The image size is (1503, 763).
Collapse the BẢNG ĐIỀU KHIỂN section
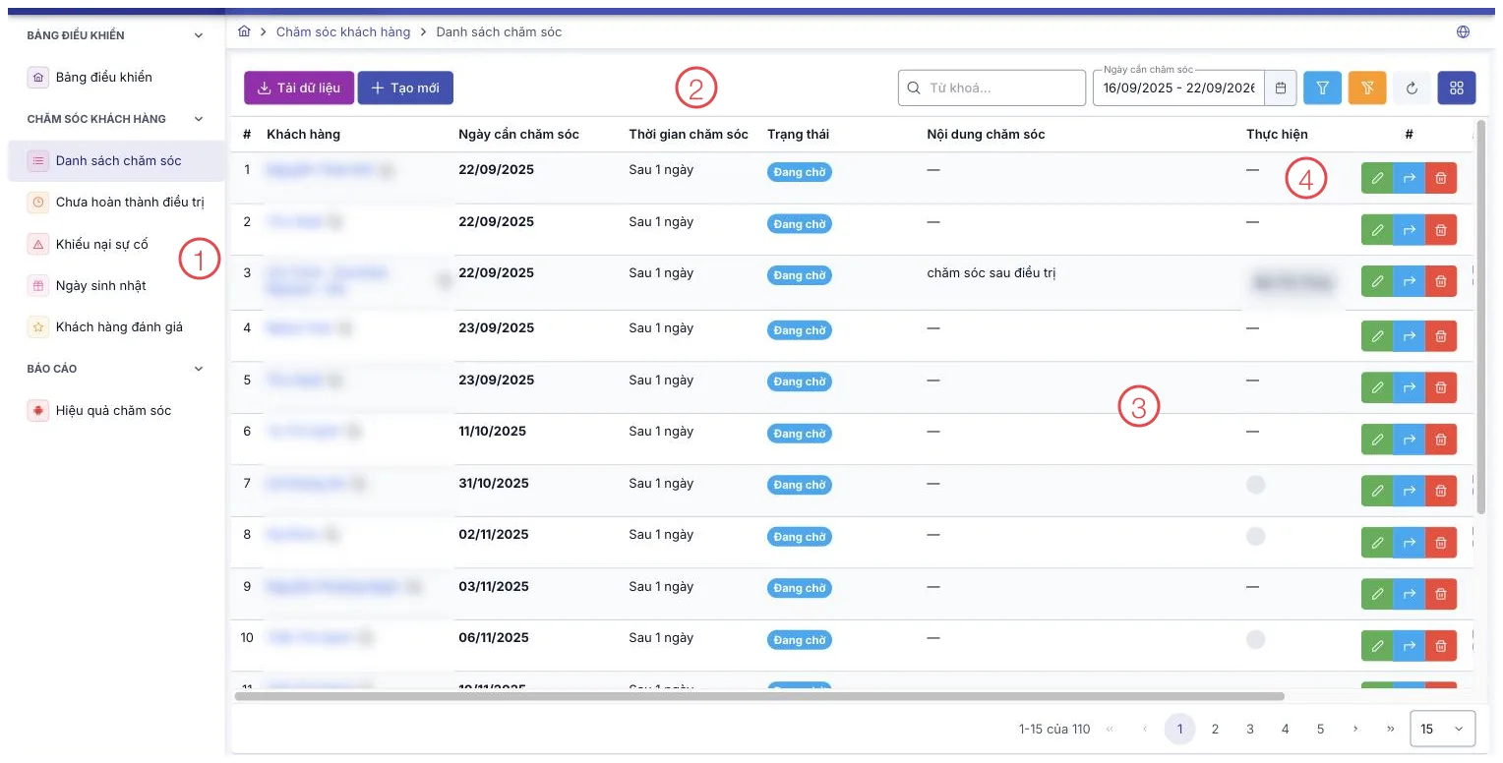pos(199,35)
